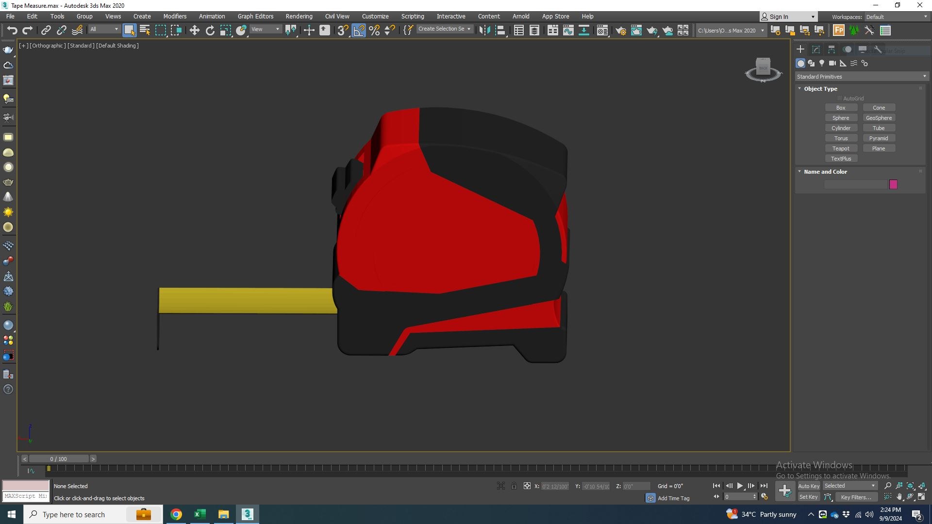Viewport: 932px width, 524px height.
Task: Toggle Set Key animation mode
Action: [x=809, y=497]
